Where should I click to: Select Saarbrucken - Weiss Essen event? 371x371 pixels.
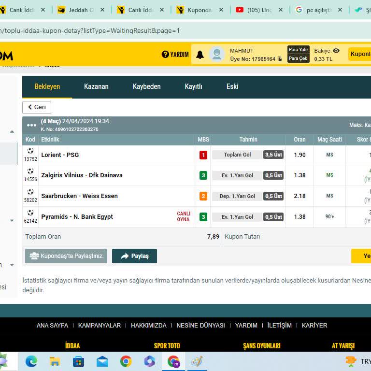click(79, 196)
